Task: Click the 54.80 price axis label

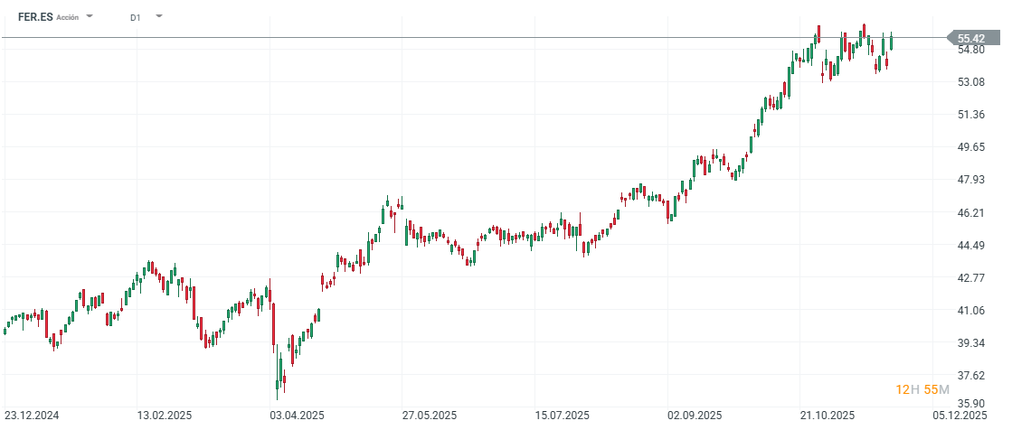Action: 971,50
